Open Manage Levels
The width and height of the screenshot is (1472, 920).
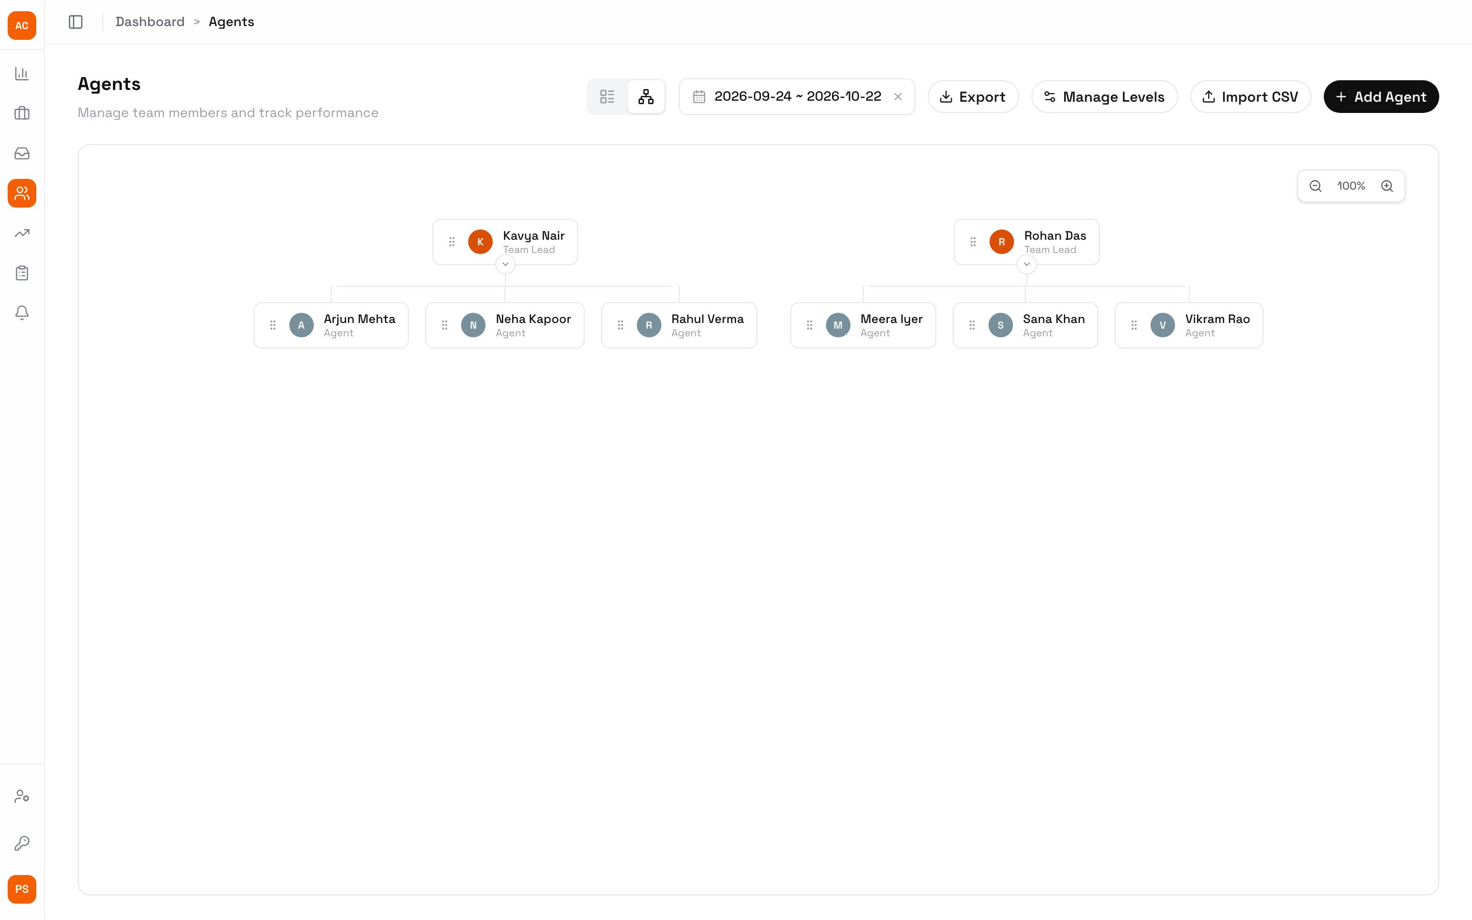click(1105, 97)
